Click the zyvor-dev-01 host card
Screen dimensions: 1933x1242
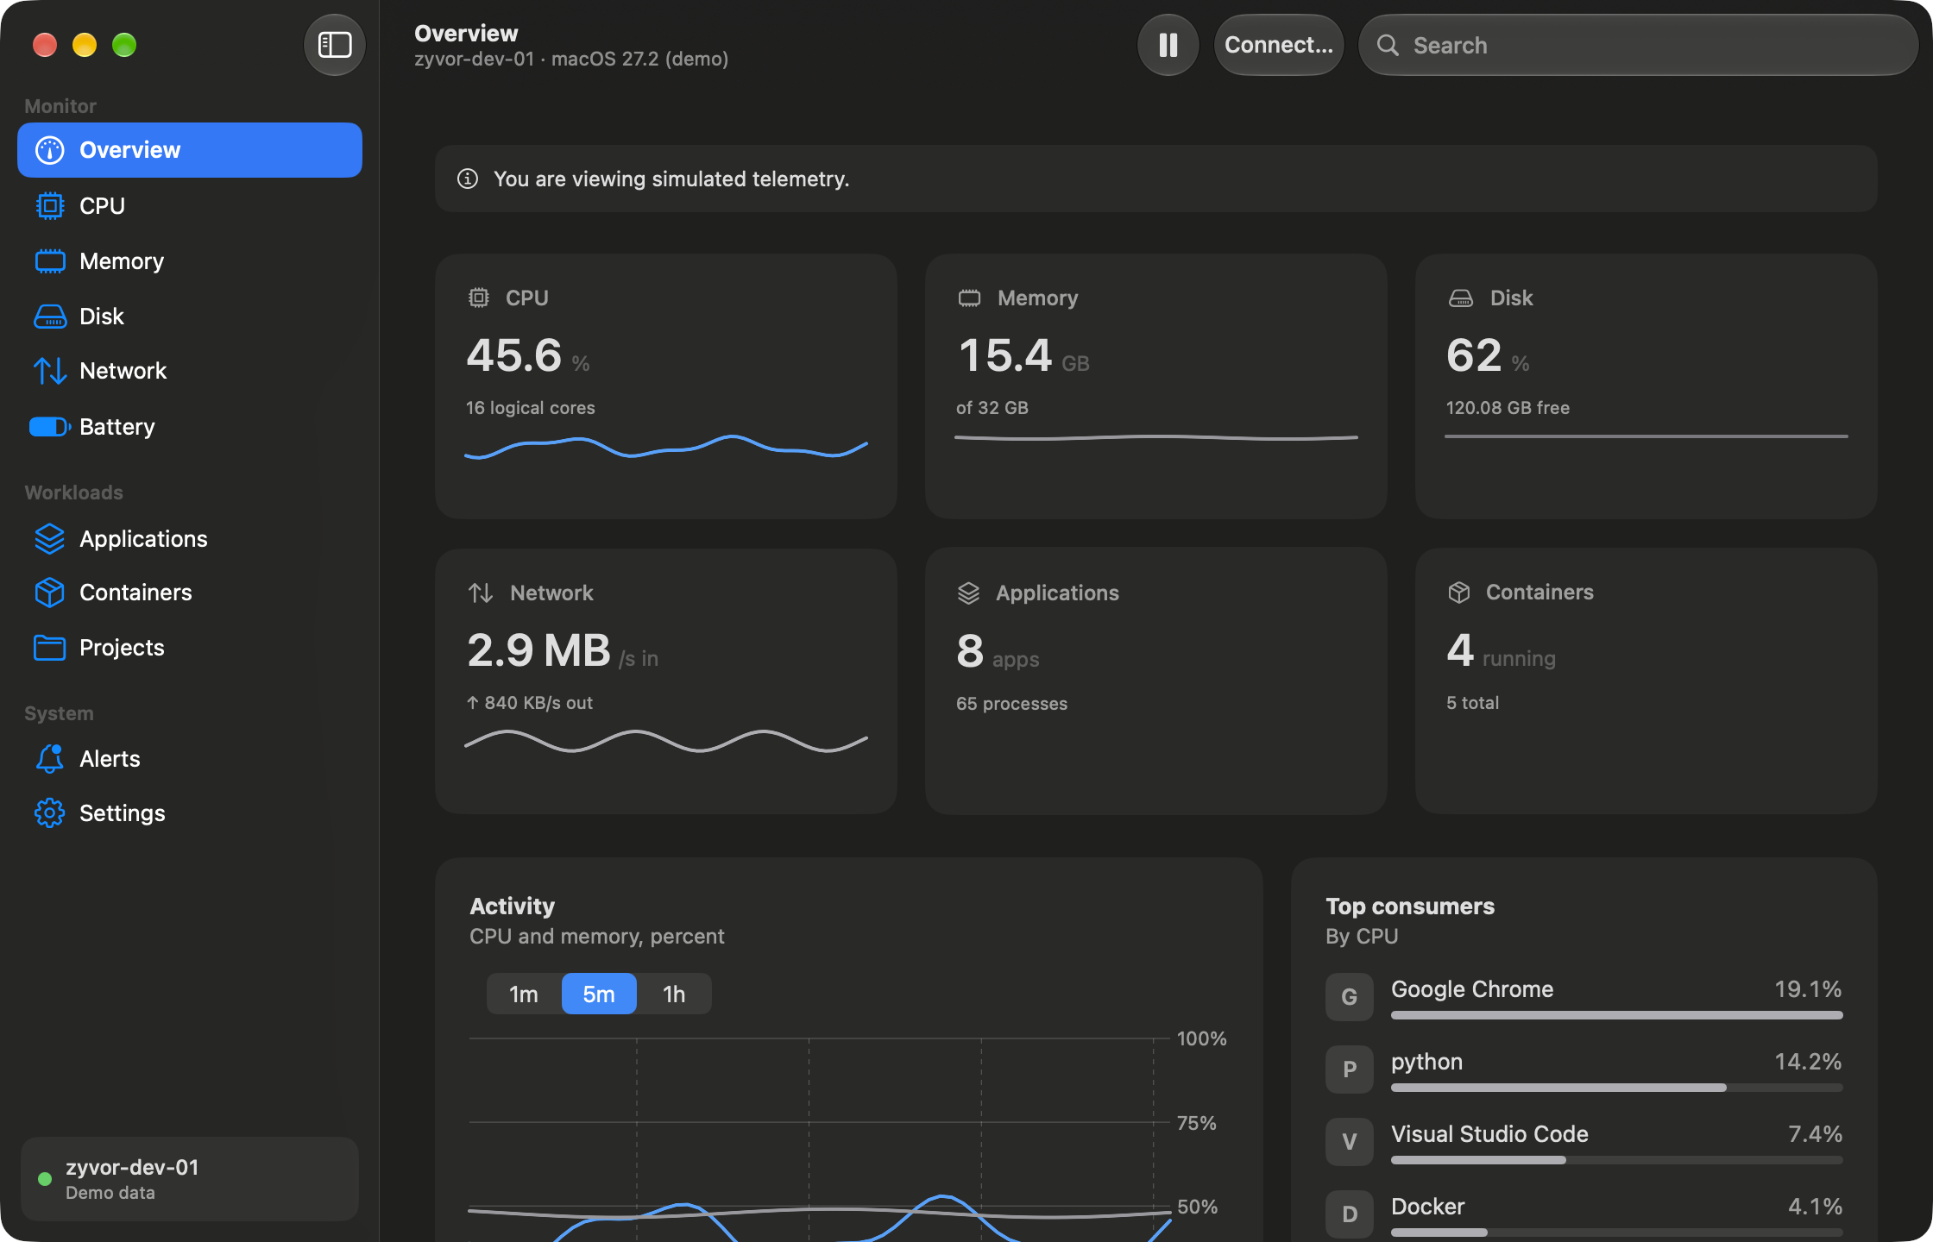[190, 1179]
